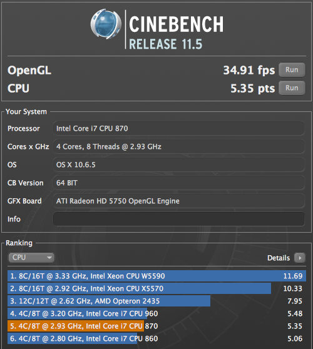Select ranking row 2 Intel Xeon CPU X5570

click(x=156, y=288)
